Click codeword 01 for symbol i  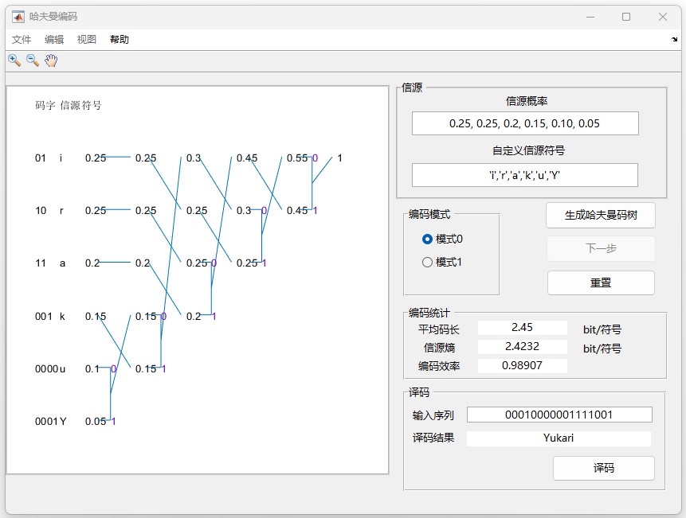coord(41,158)
